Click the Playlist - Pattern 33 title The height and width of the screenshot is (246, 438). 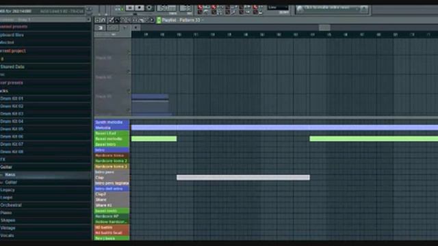click(181, 20)
